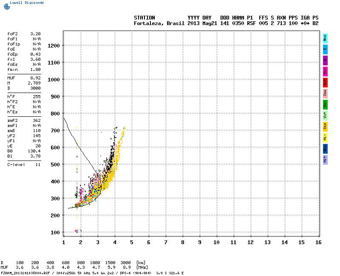Click the orange X-trace top near 700 km

tap(124, 128)
